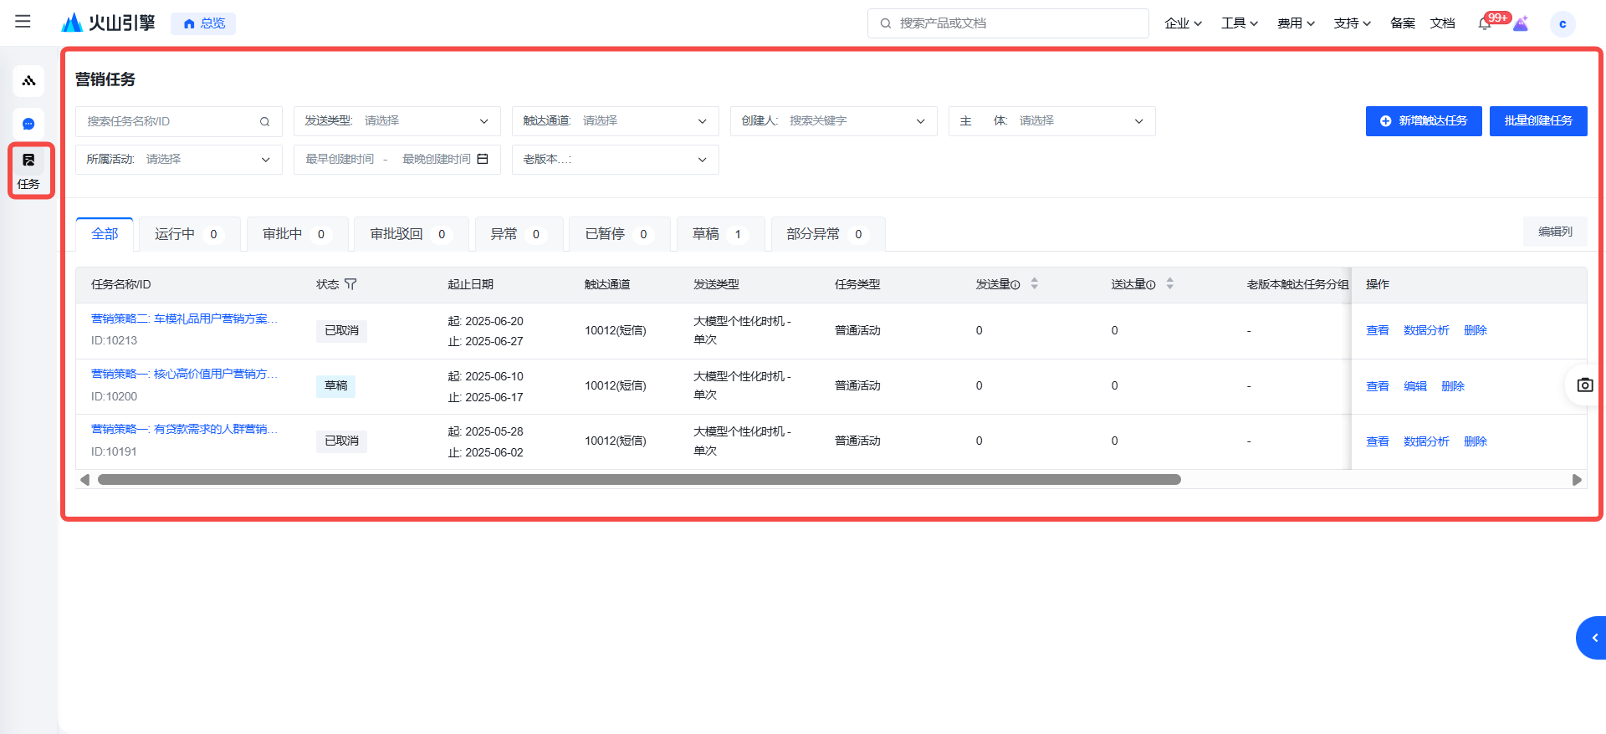Open the 发送类型 dropdown
This screenshot has width=1606, height=734.
tap(396, 121)
